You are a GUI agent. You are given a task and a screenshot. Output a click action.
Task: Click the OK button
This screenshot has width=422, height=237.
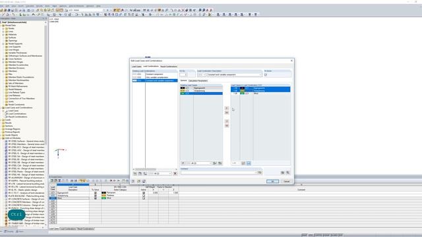coord(272,182)
